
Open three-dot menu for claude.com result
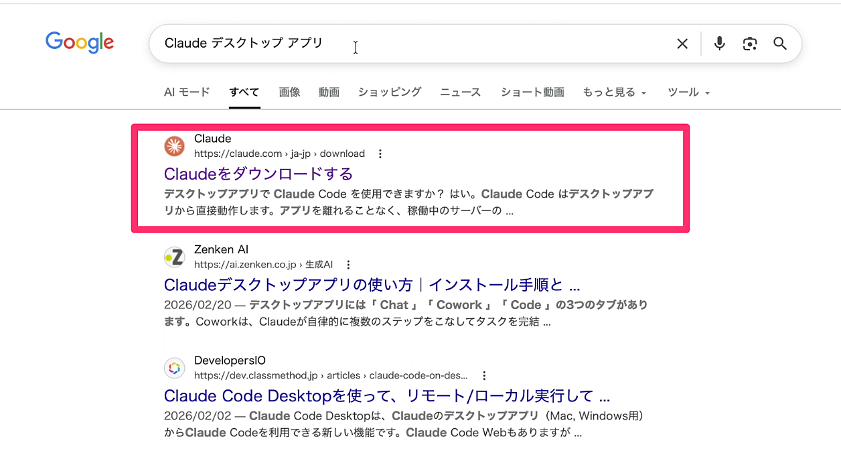pyautogui.click(x=380, y=153)
